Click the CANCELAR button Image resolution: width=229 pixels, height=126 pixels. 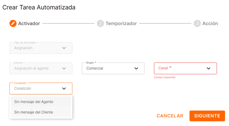click(170, 116)
